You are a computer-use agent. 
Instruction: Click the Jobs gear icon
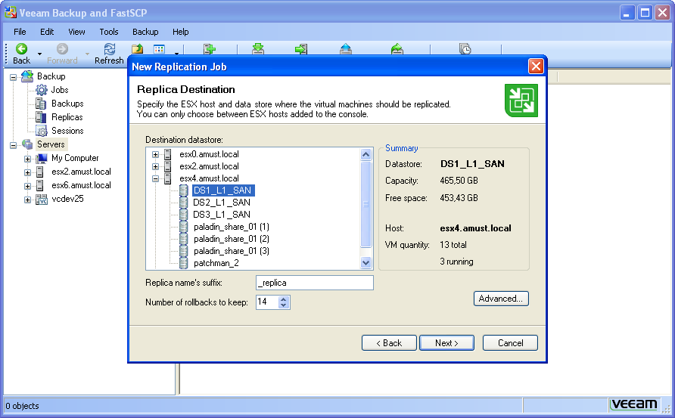coord(42,90)
